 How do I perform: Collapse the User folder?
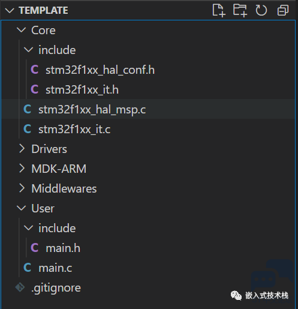tap(21, 208)
